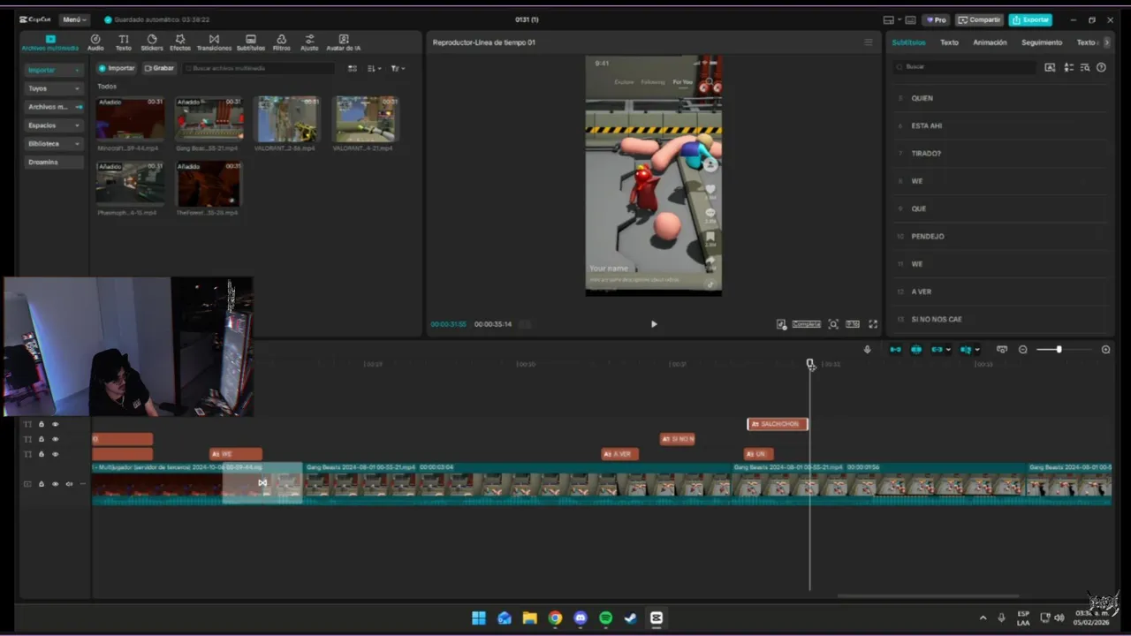Expand the Tuyos sidebar section
The width and height of the screenshot is (1131, 636).
54,88
